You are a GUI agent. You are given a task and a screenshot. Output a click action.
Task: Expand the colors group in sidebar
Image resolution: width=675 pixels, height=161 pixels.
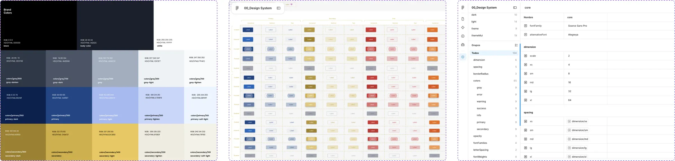(x=494, y=81)
